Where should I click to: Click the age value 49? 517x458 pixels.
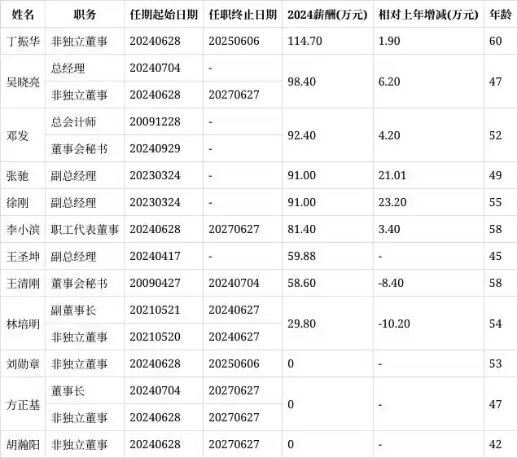coord(496,175)
